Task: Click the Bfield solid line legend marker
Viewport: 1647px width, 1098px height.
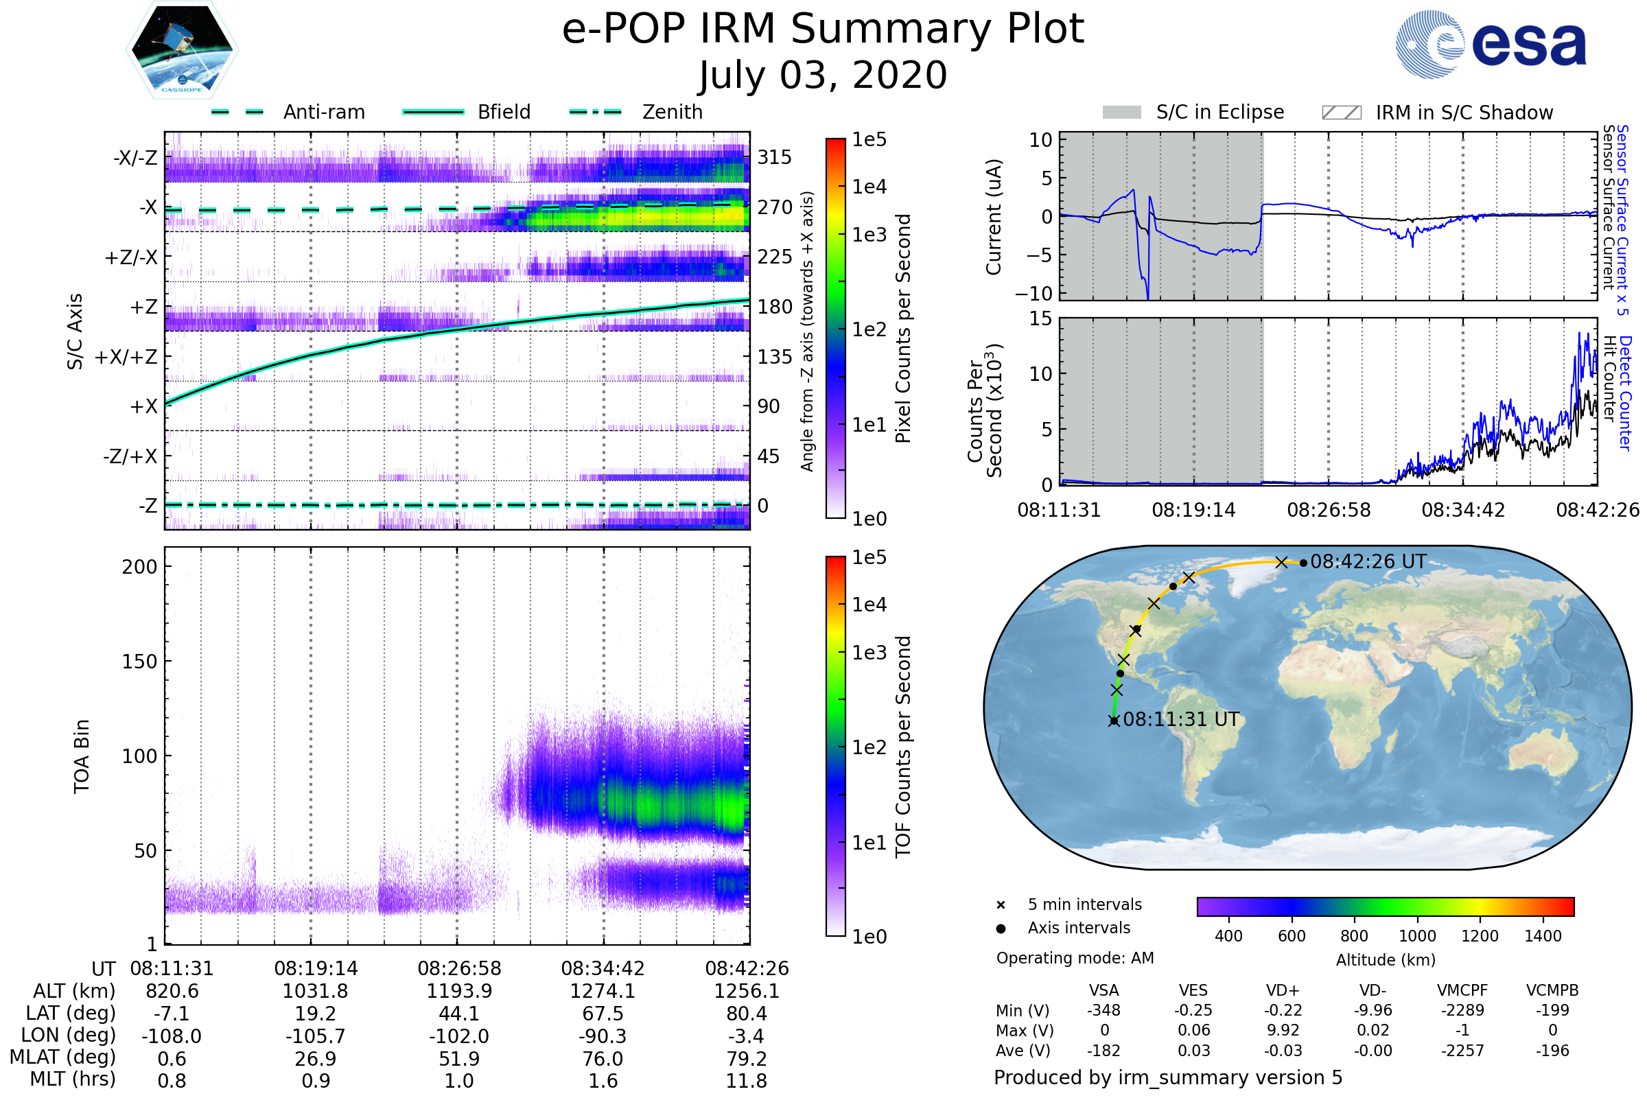Action: point(433,112)
